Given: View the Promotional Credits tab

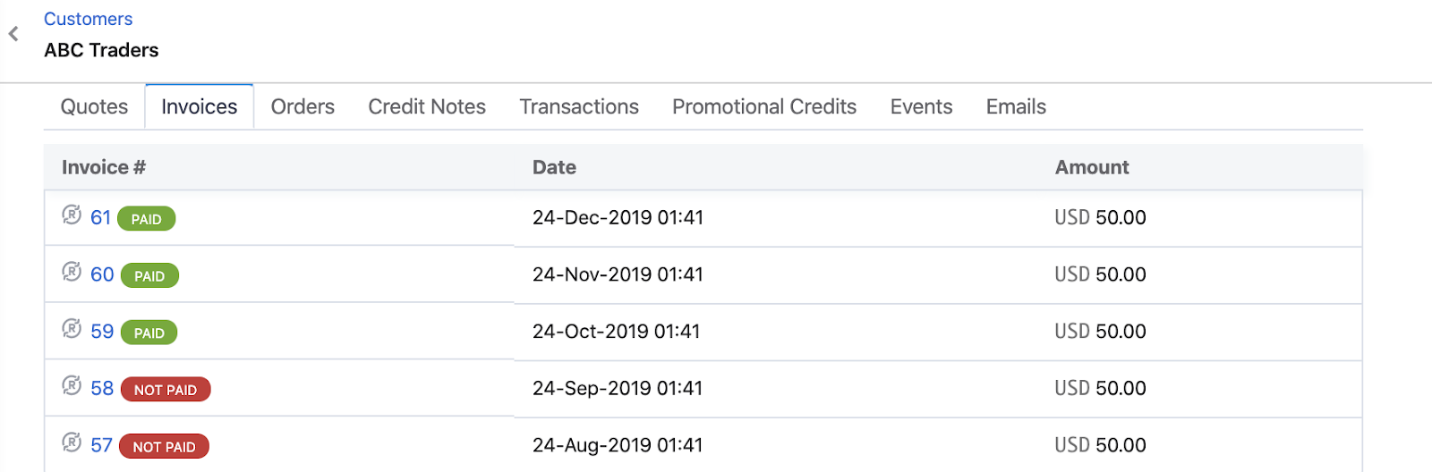Looking at the screenshot, I should click(x=764, y=107).
